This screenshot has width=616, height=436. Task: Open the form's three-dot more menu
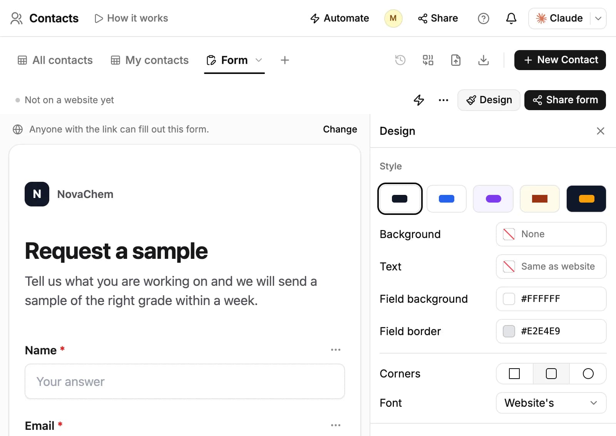(x=444, y=100)
